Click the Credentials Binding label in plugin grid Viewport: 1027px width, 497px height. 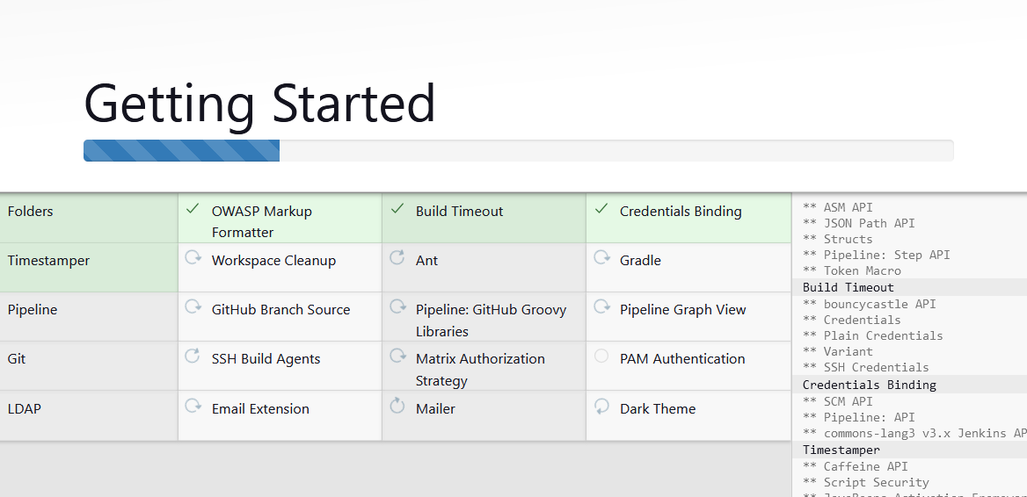click(x=681, y=212)
